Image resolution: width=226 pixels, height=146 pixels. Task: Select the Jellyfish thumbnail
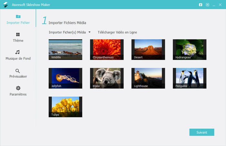[x=66, y=78]
